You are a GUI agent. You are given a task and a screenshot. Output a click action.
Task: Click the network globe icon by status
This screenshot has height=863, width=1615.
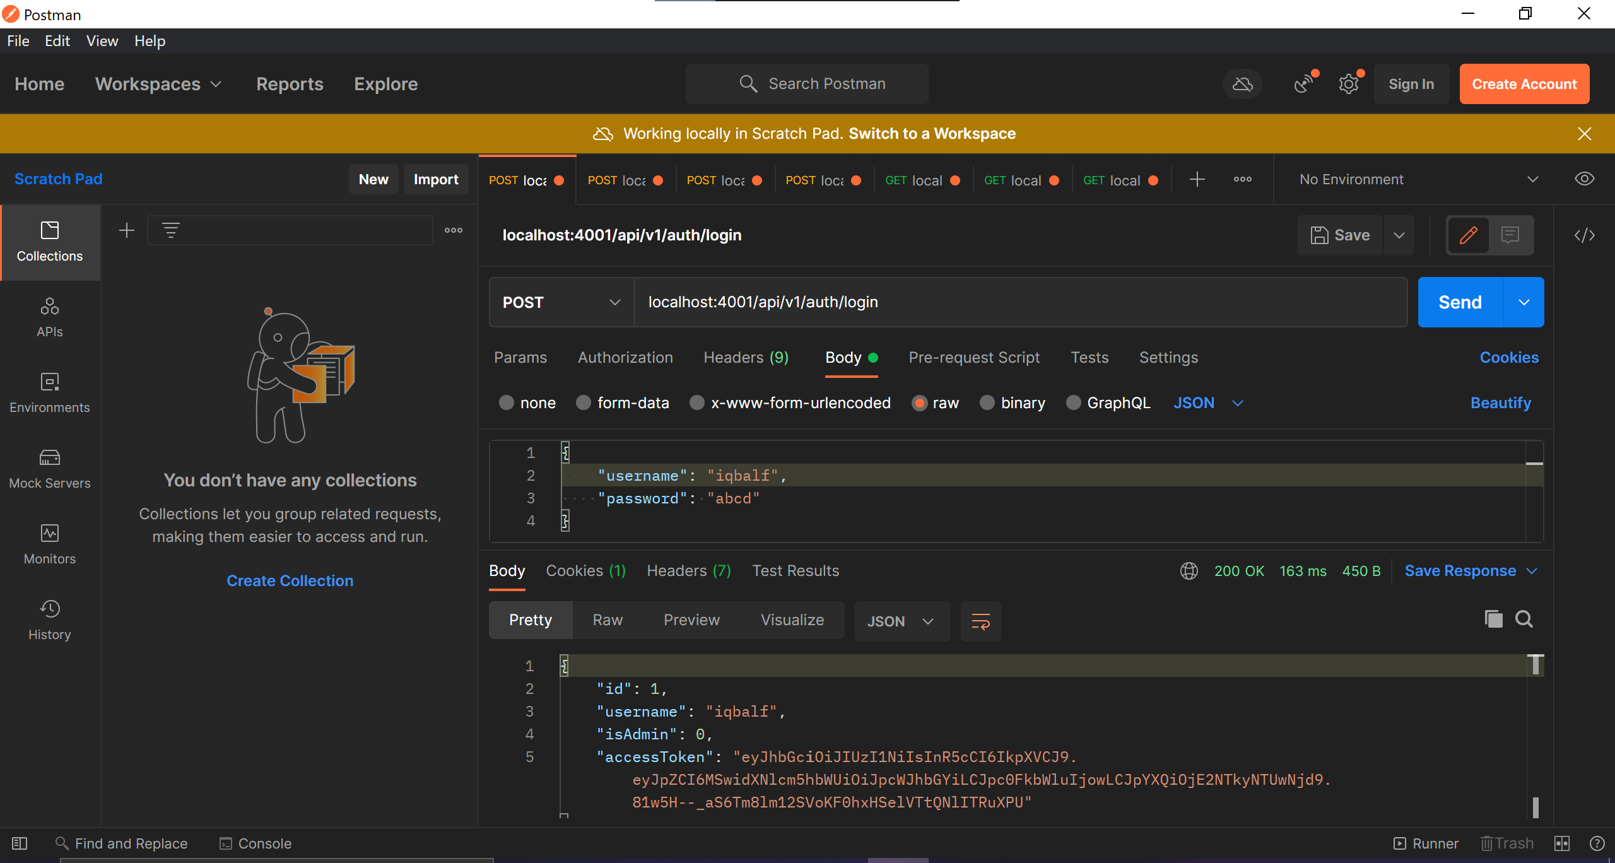(1189, 571)
